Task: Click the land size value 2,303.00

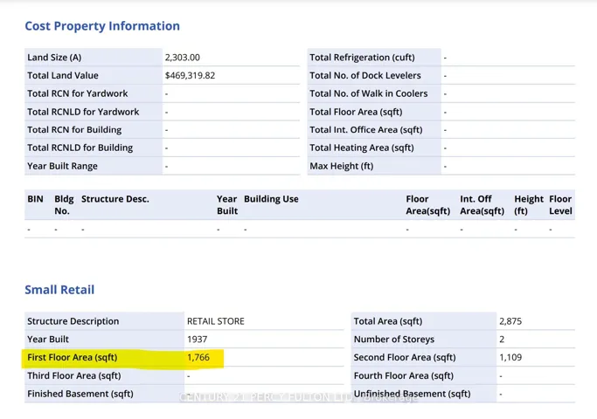Action: click(183, 58)
